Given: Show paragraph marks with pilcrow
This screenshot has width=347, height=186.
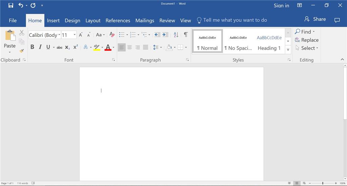Looking at the screenshot, I should [x=186, y=35].
